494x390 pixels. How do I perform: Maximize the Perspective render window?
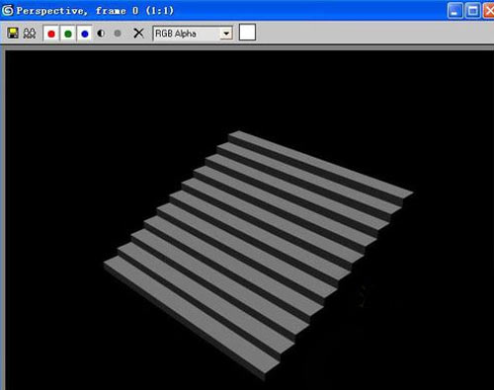(472, 11)
